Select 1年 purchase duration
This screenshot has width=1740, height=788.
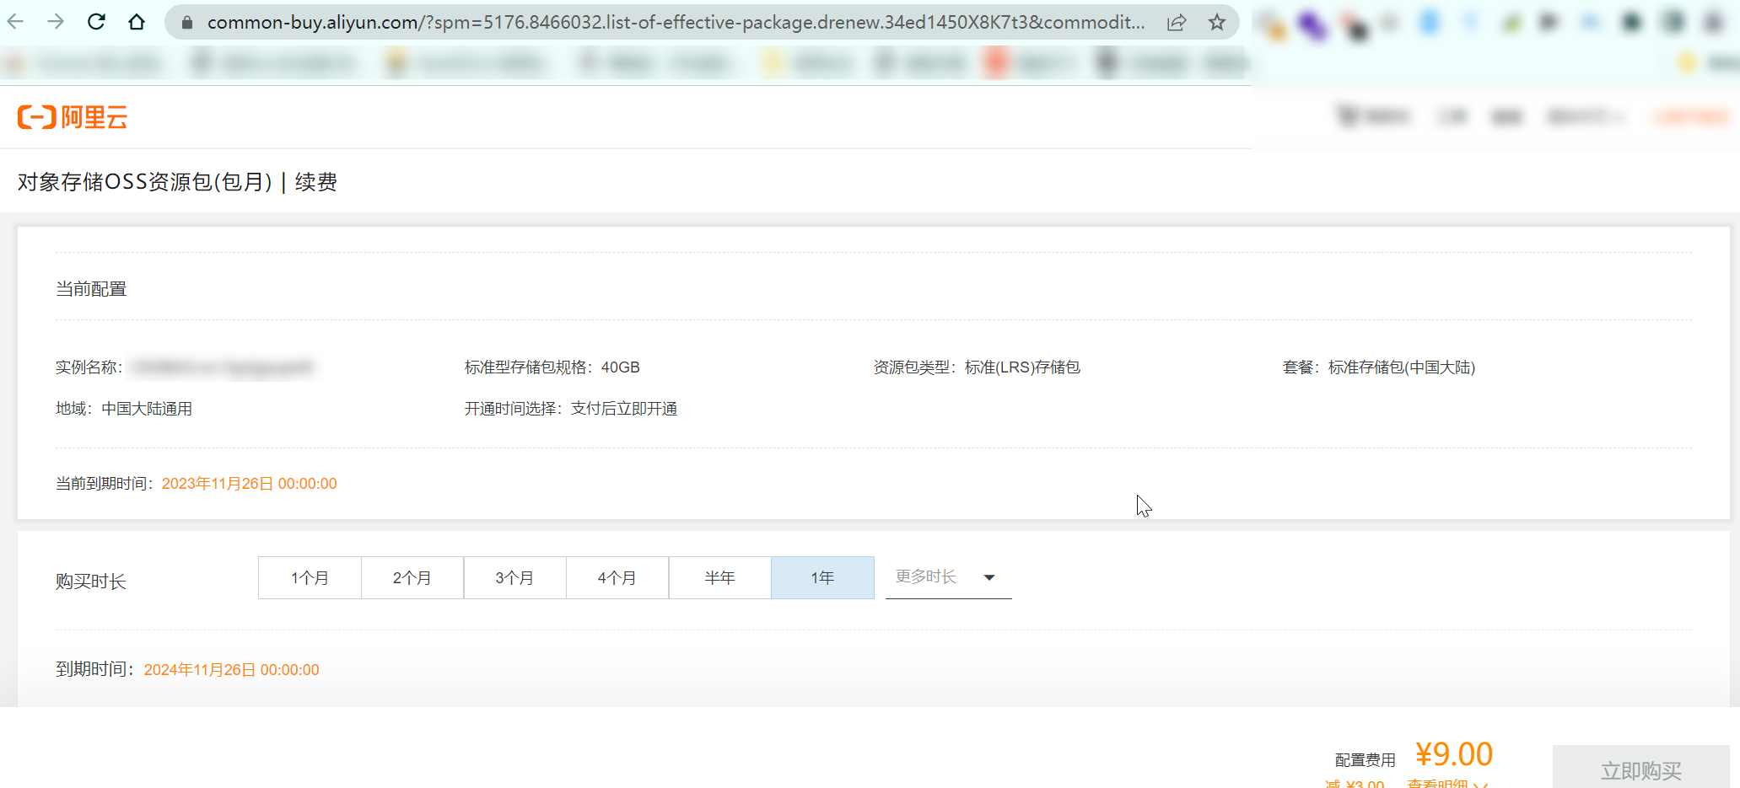coord(822,578)
